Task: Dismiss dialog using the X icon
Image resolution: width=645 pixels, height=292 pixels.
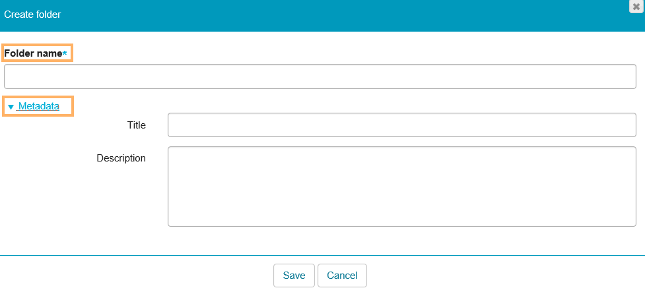Action: [x=636, y=6]
